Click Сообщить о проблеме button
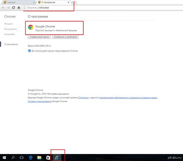 (x=65, y=37)
